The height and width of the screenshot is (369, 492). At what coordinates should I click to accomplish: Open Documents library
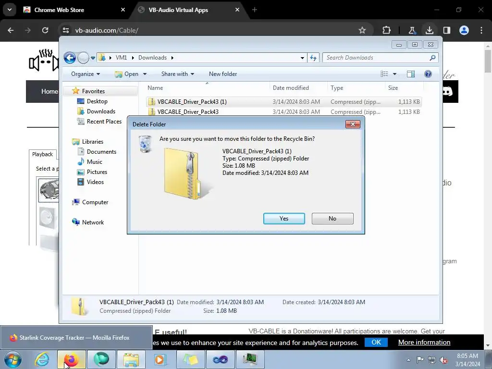coord(101,152)
